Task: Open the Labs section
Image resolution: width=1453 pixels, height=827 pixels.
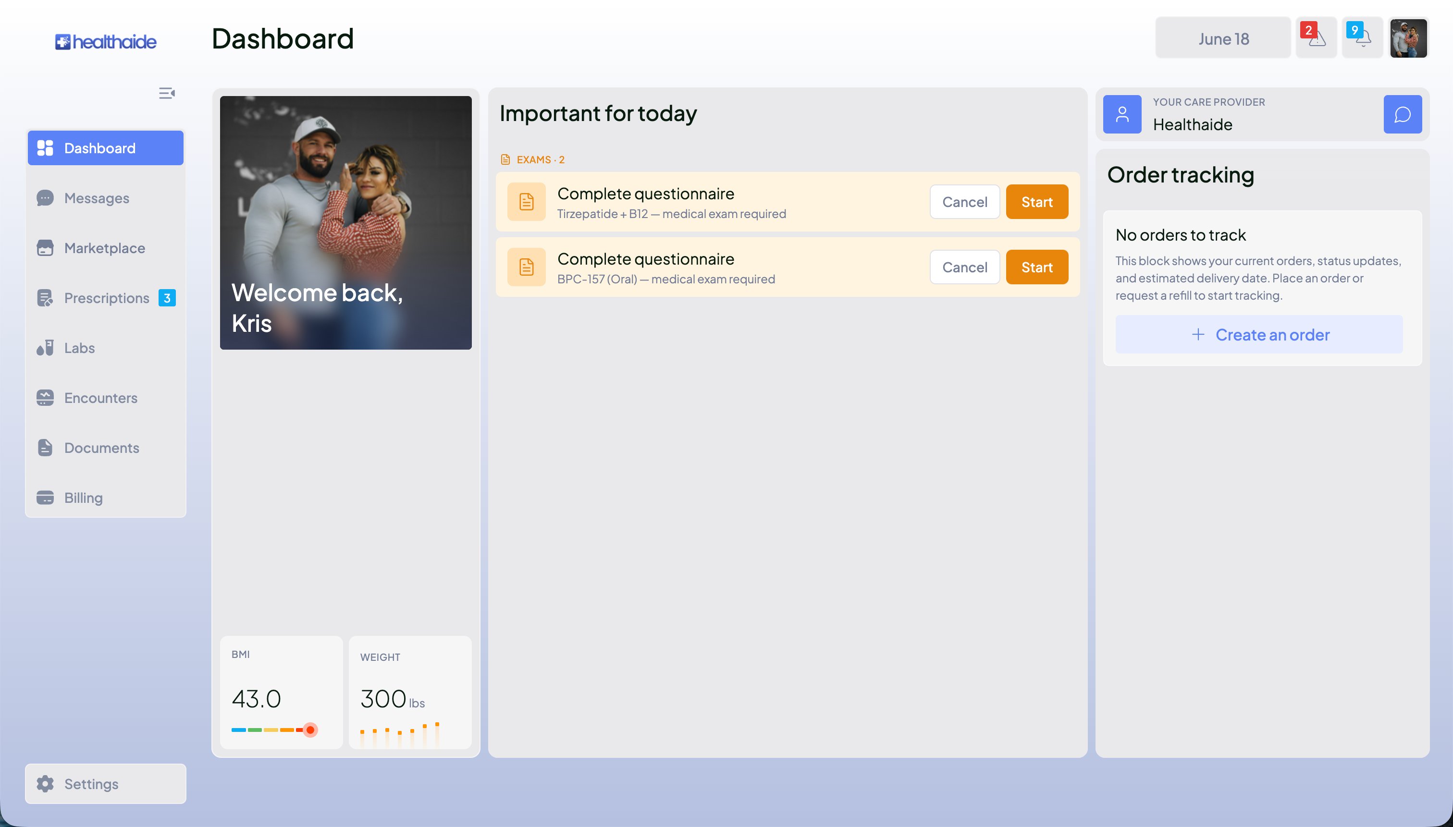Action: click(x=106, y=348)
